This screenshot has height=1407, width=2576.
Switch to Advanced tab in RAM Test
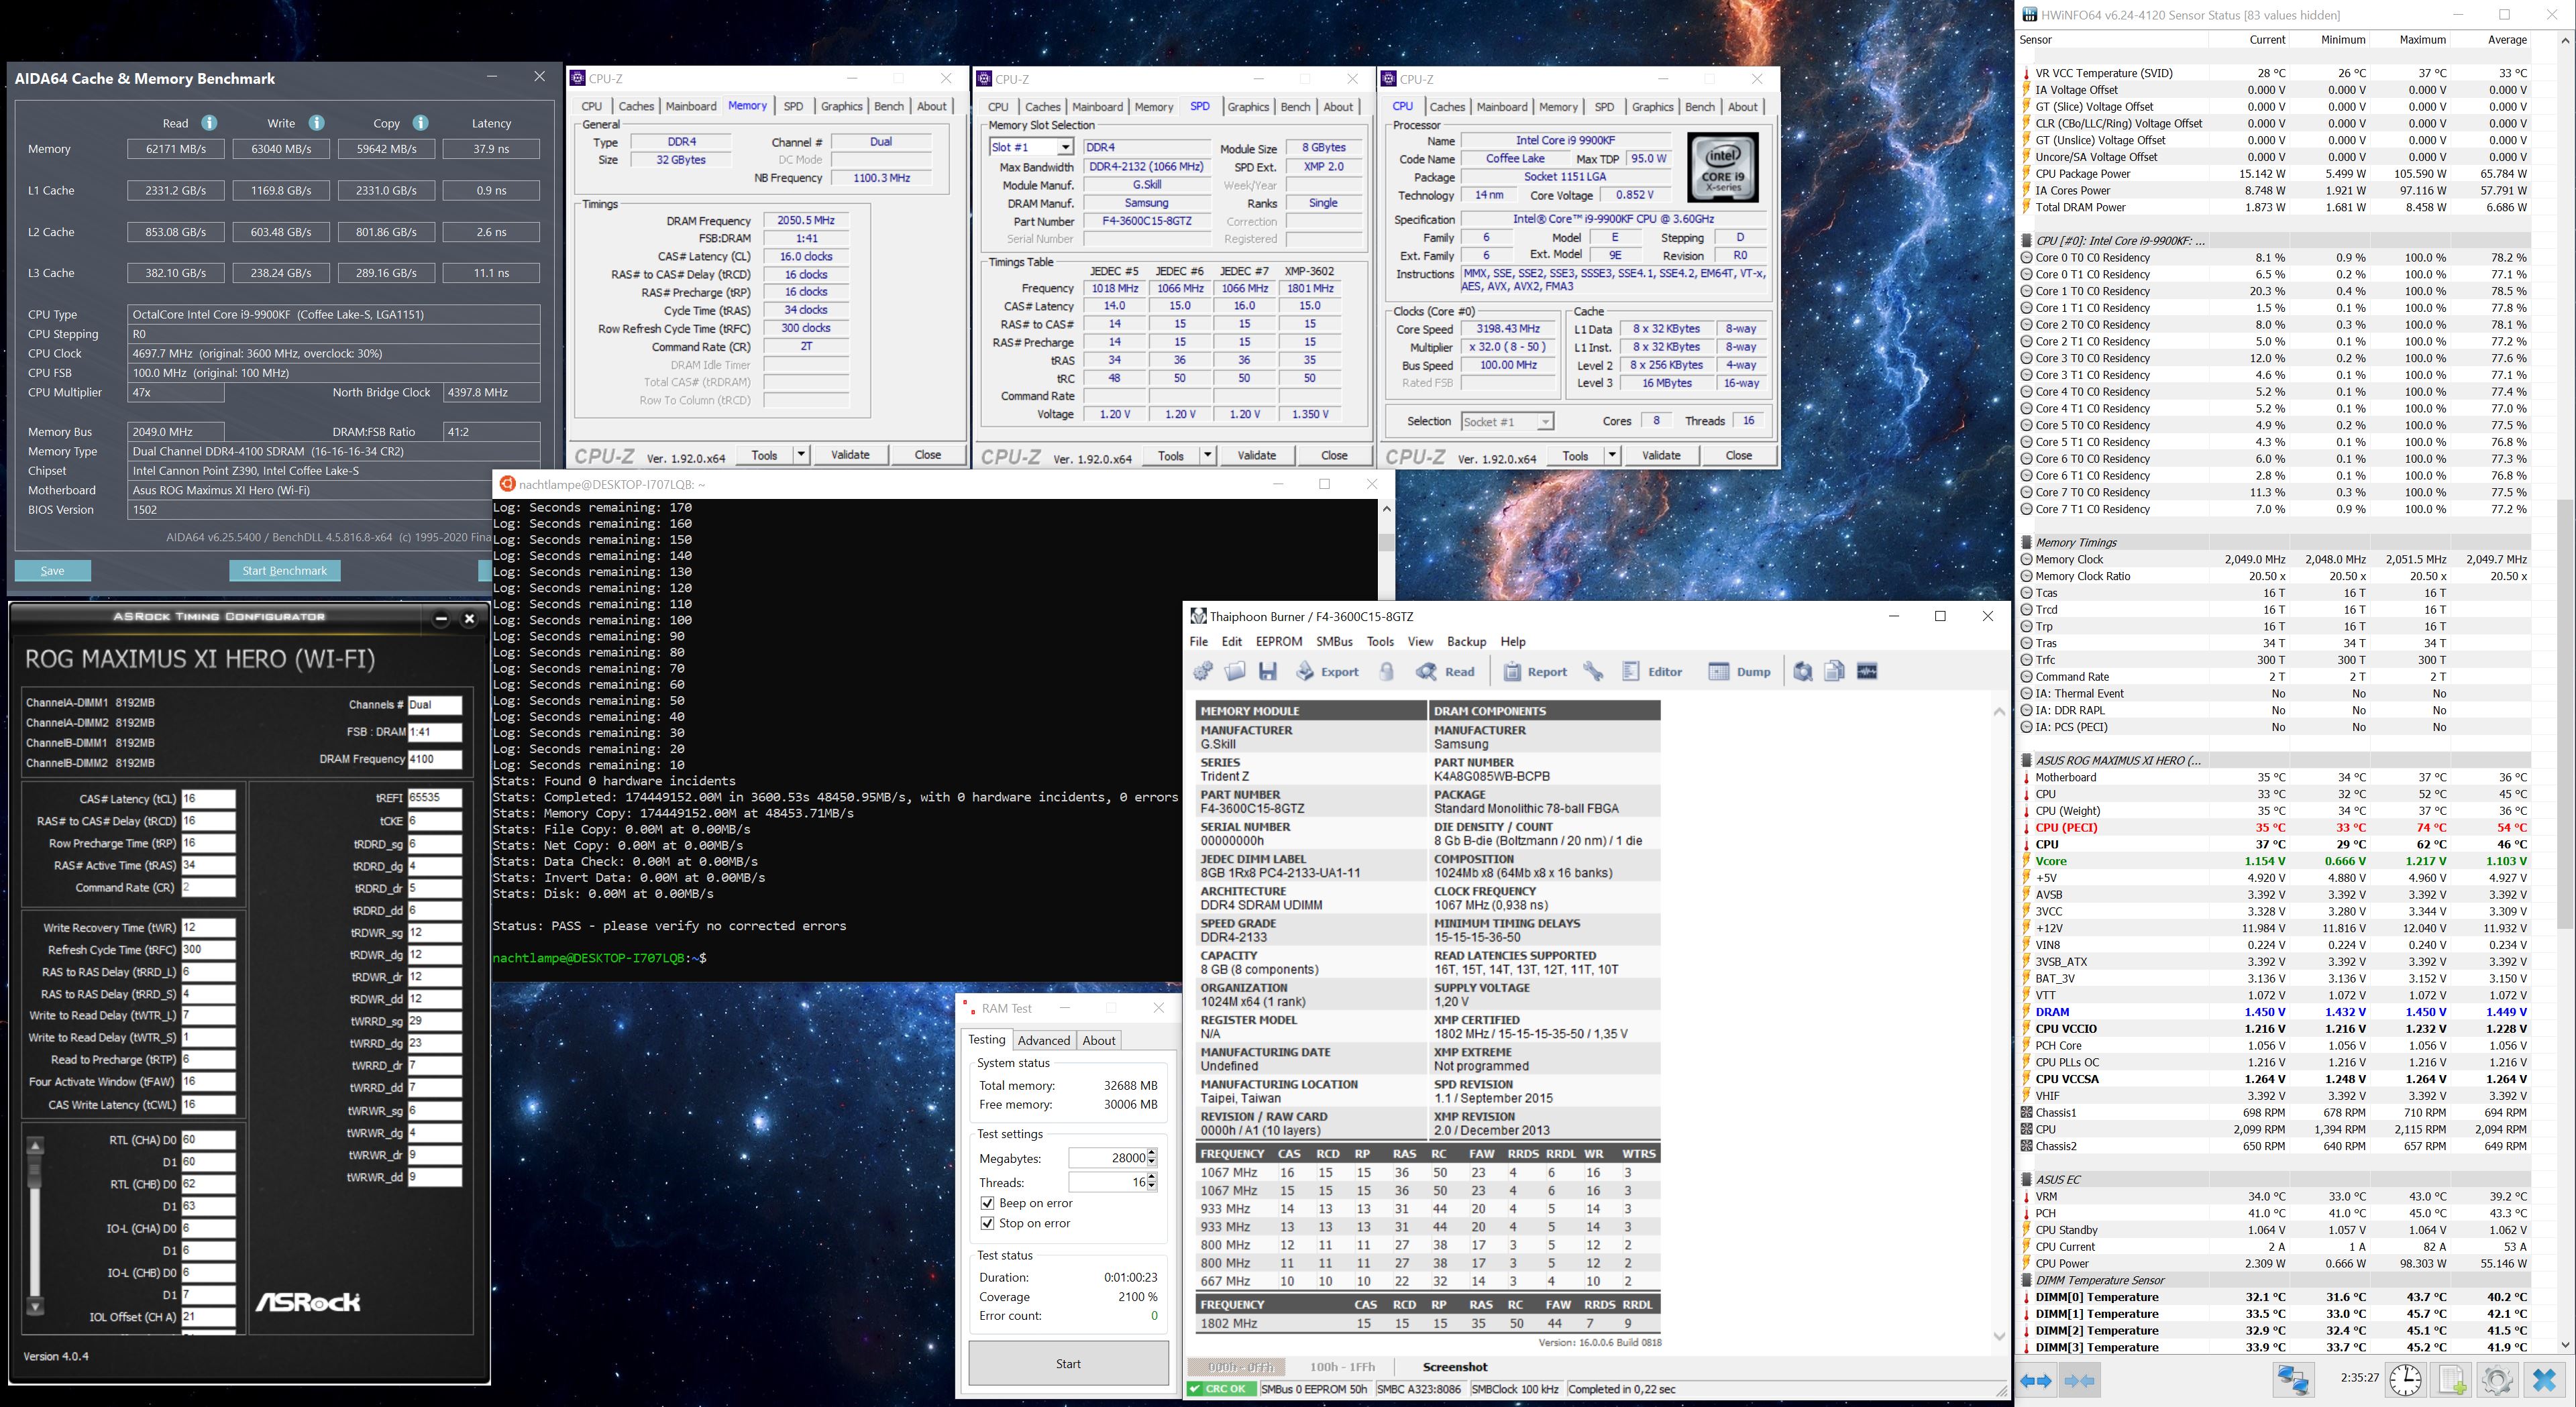1044,1040
